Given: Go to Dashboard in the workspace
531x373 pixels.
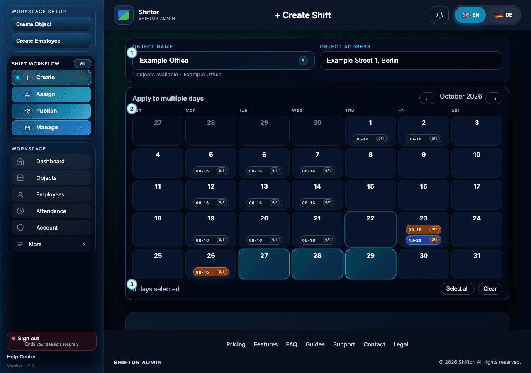Looking at the screenshot, I should (x=51, y=161).
